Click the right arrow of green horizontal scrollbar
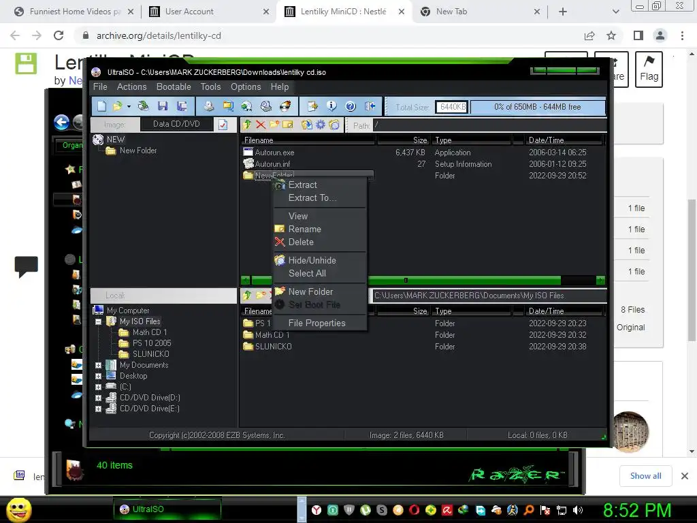The image size is (697, 523). [600, 280]
